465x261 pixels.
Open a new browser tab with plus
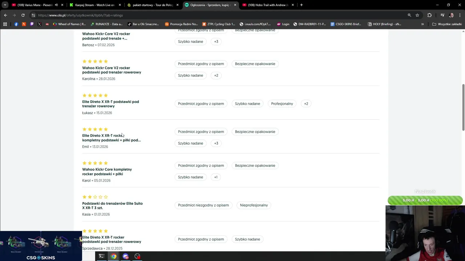(302, 5)
